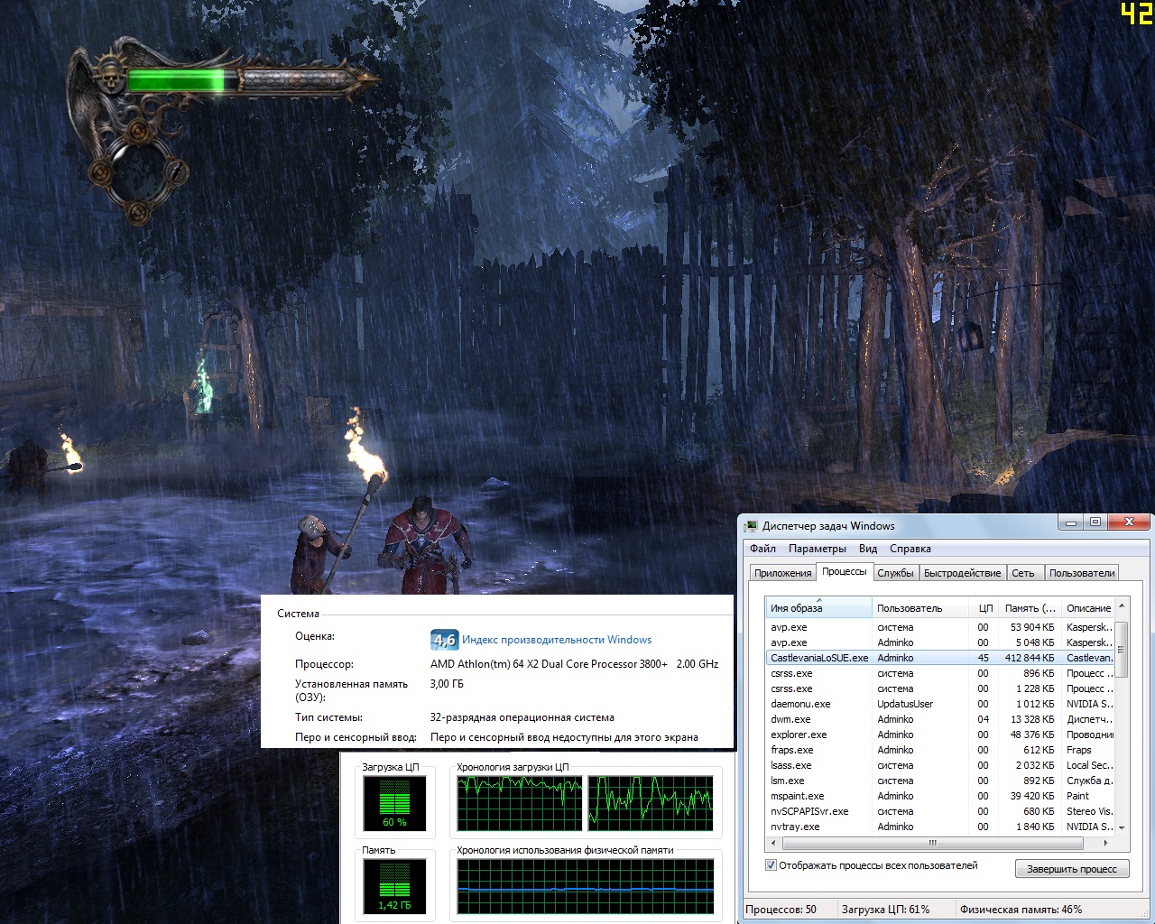Select the CastlevaniaLoSUE.exe process row
Screen dimensions: 1155x924
(x=940, y=658)
